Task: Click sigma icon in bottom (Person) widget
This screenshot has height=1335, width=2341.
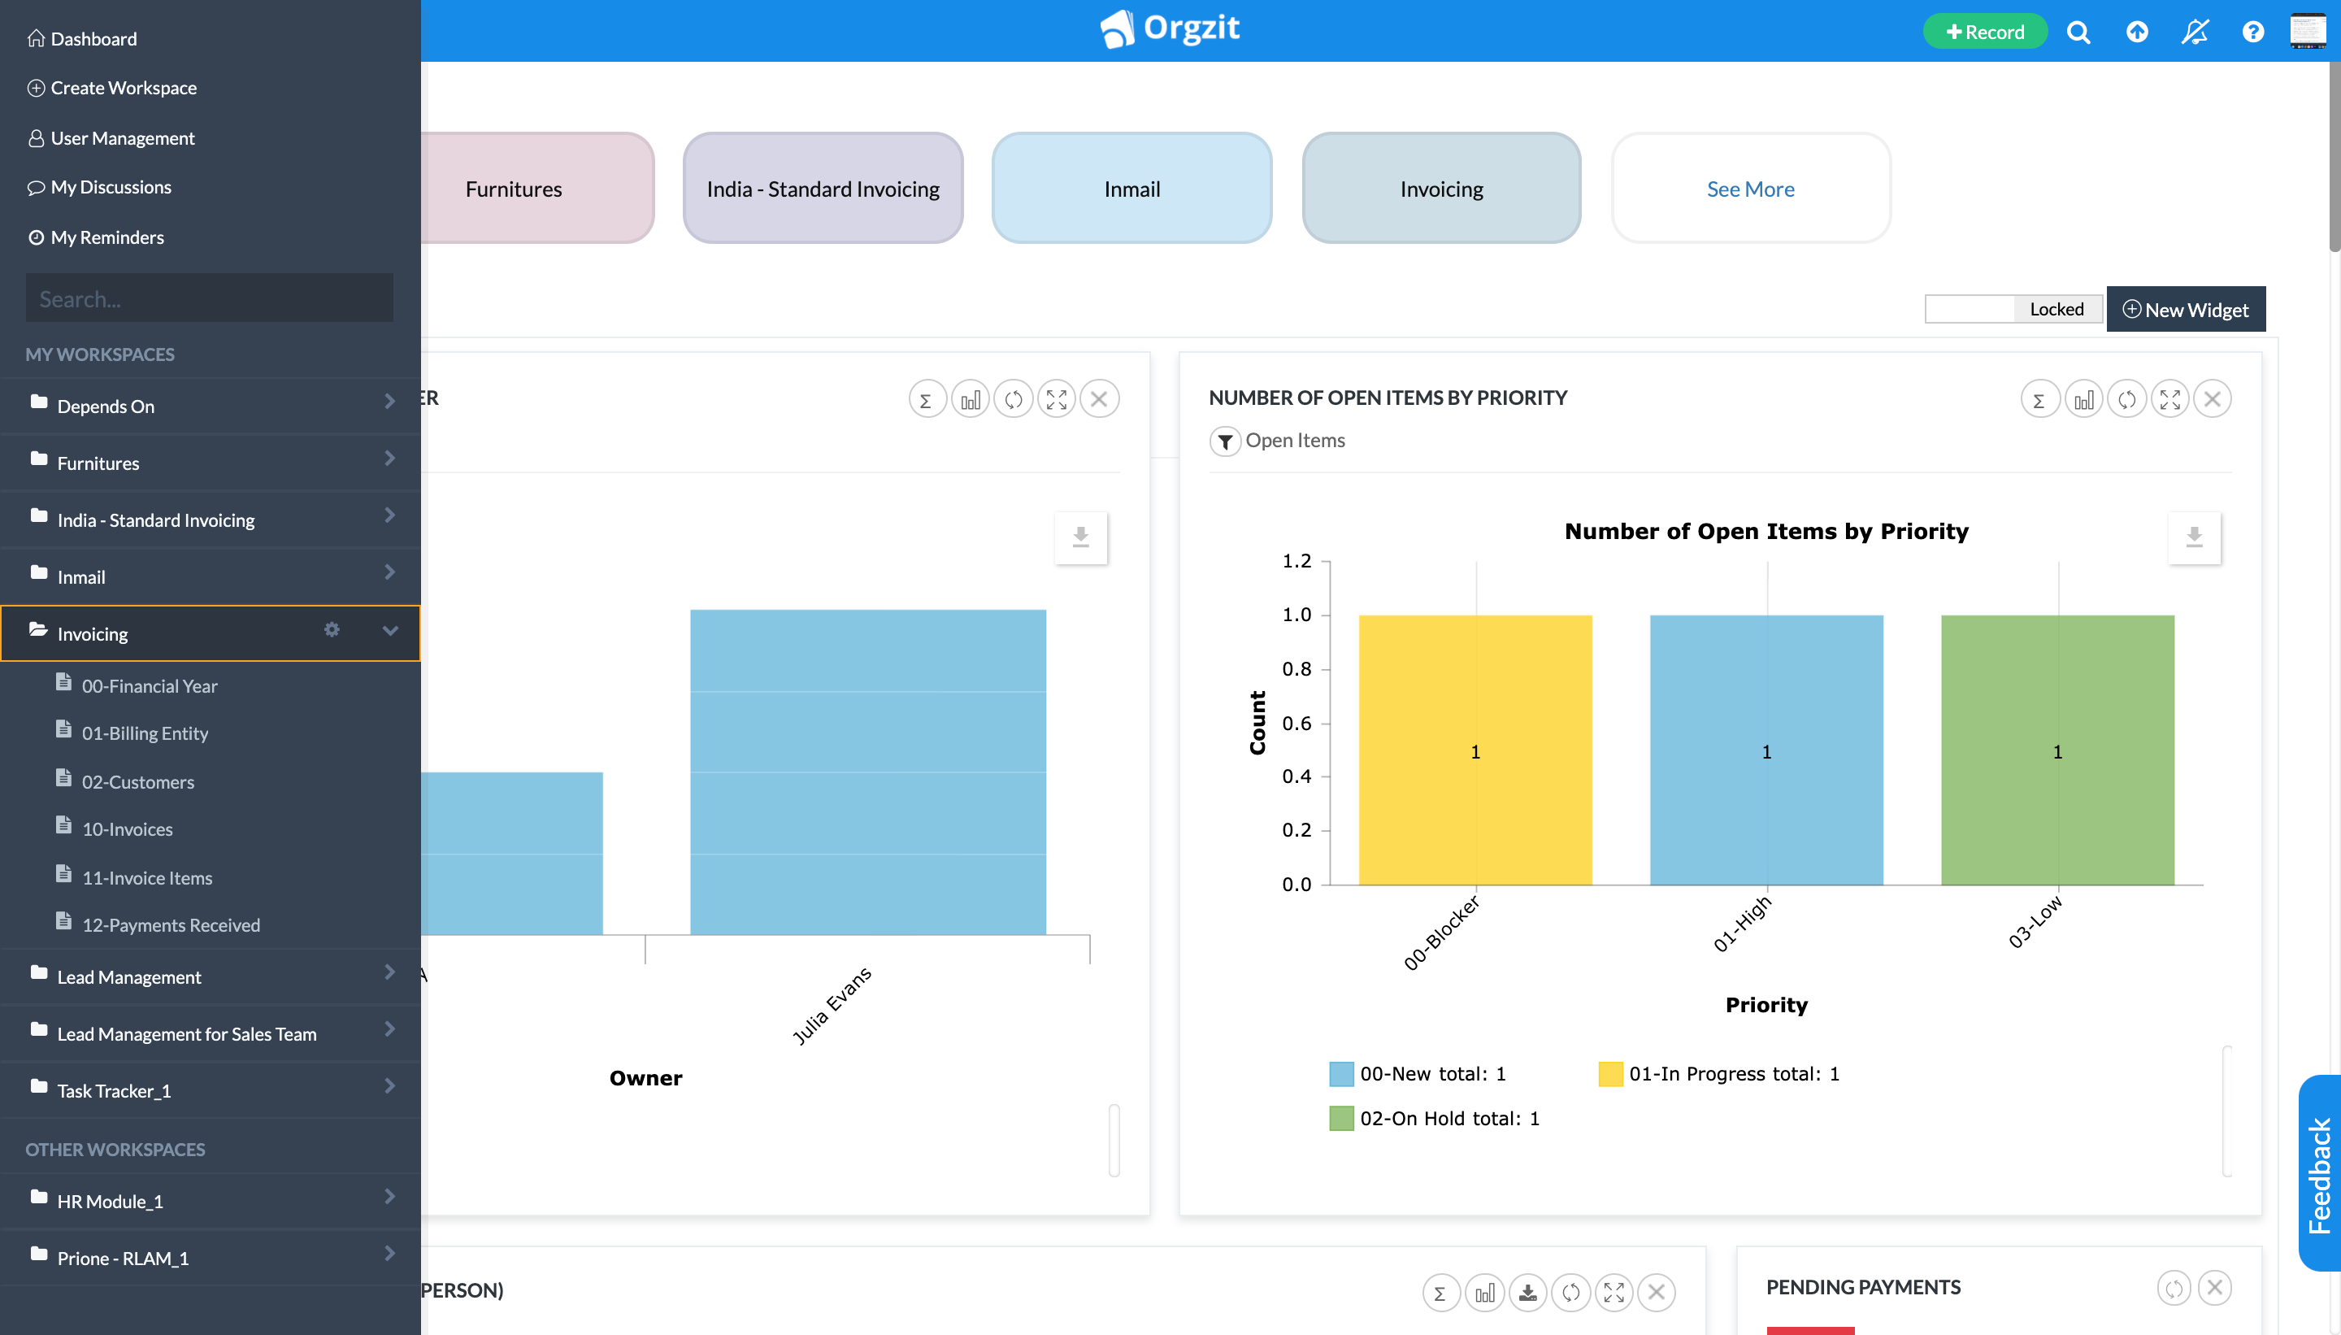Action: tap(1441, 1293)
